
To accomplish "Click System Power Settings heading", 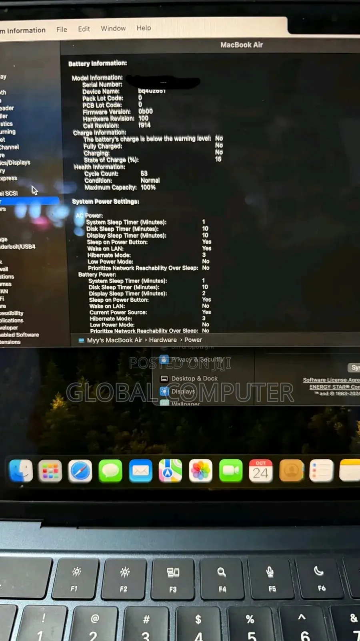I will click(106, 202).
